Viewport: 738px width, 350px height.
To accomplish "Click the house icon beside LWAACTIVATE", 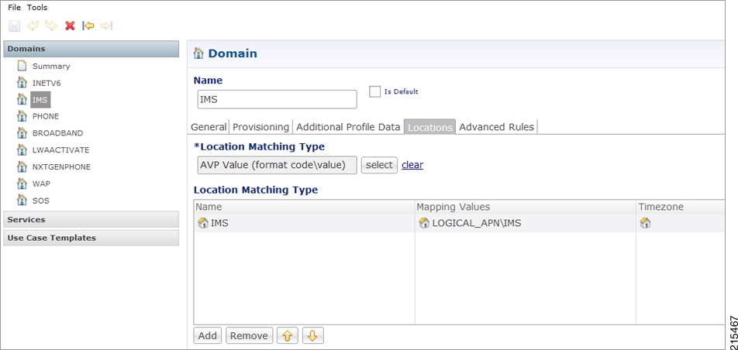I will 22,149.
